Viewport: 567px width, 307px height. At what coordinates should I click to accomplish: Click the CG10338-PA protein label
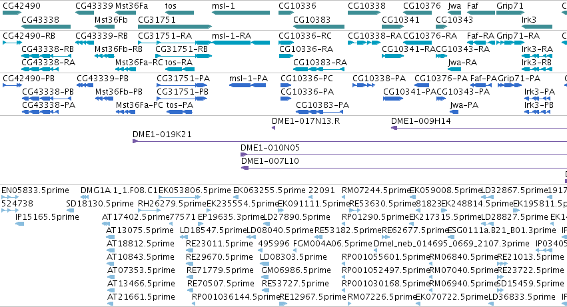pyautogui.click(x=379, y=79)
